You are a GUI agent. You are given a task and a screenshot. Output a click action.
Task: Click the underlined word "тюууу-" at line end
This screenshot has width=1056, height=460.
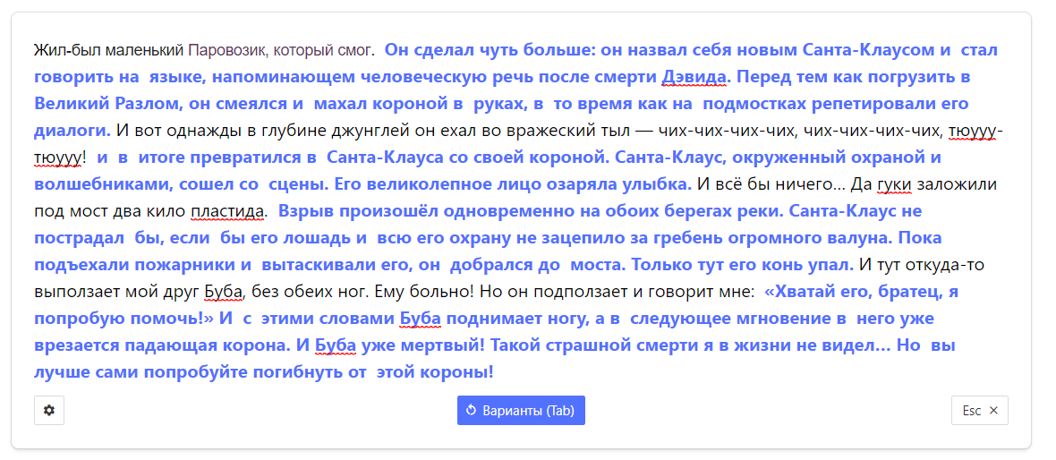[x=976, y=131]
